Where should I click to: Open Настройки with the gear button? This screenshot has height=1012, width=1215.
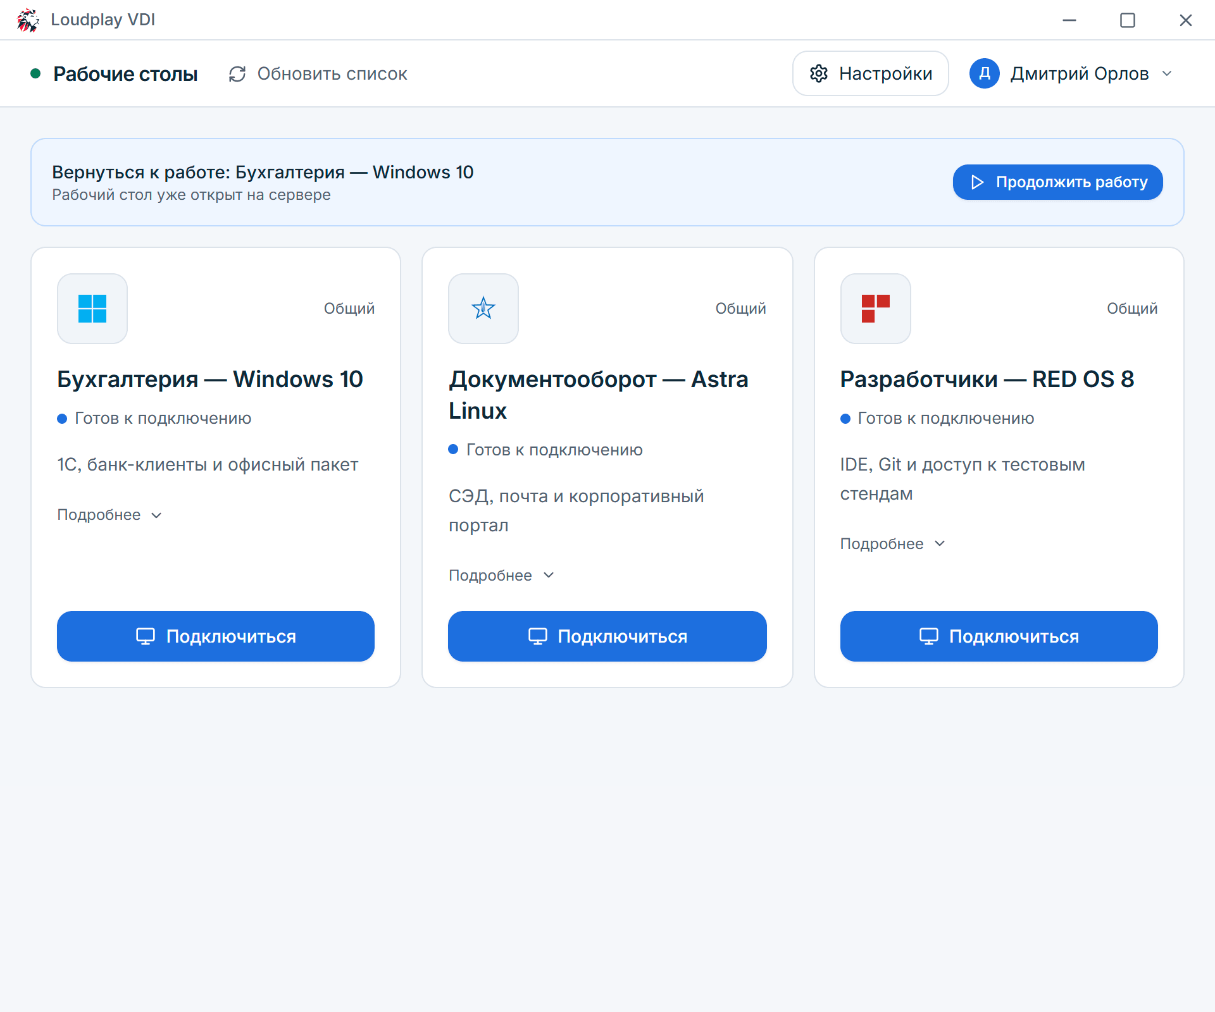[x=870, y=73]
